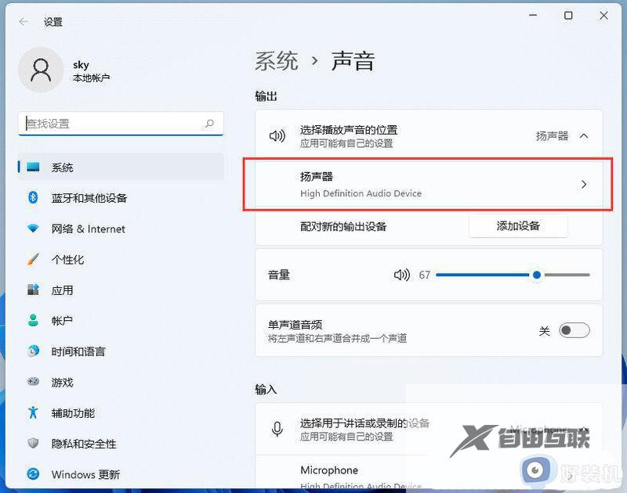627x493 pixels.
Task: Click the 系统 breadcrumb link
Action: point(275,60)
